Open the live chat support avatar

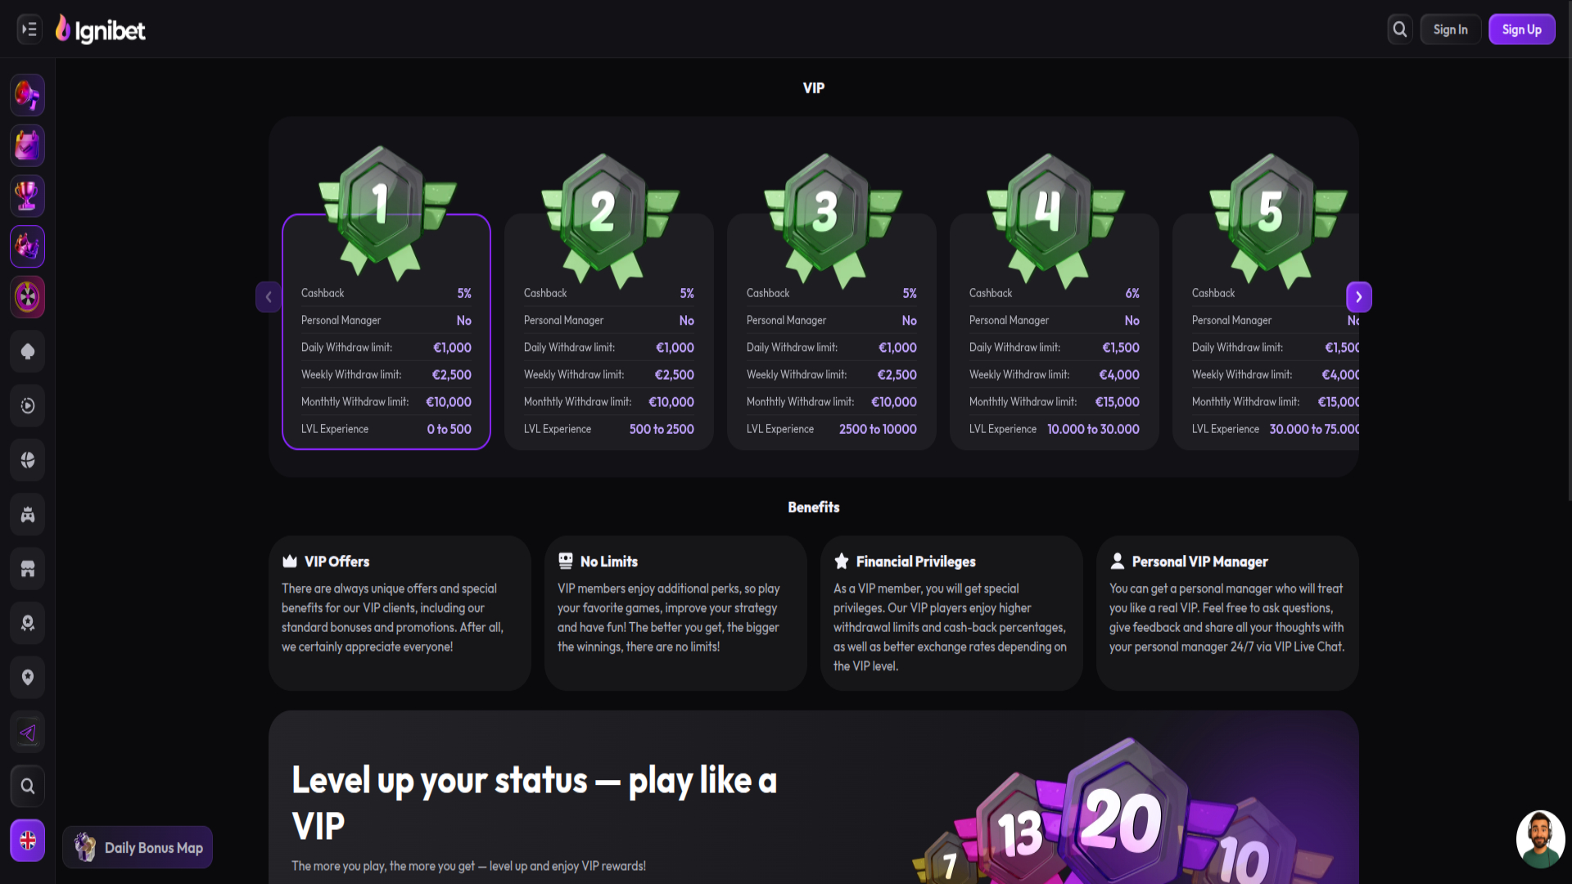click(1540, 839)
